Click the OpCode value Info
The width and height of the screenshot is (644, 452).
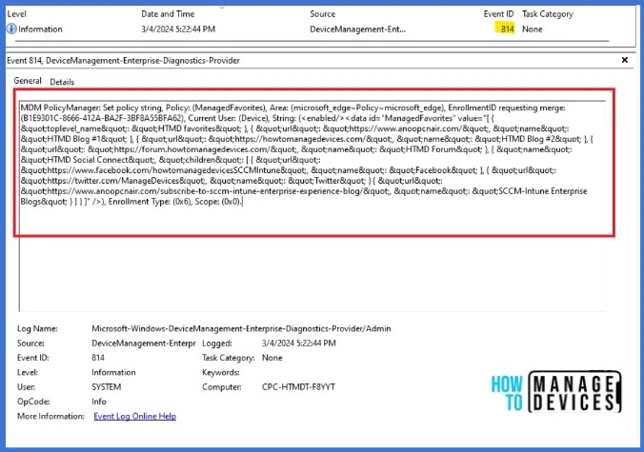pos(99,402)
